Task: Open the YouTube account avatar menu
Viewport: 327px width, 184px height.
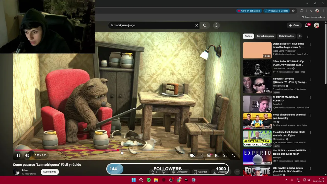Action: coord(317,25)
